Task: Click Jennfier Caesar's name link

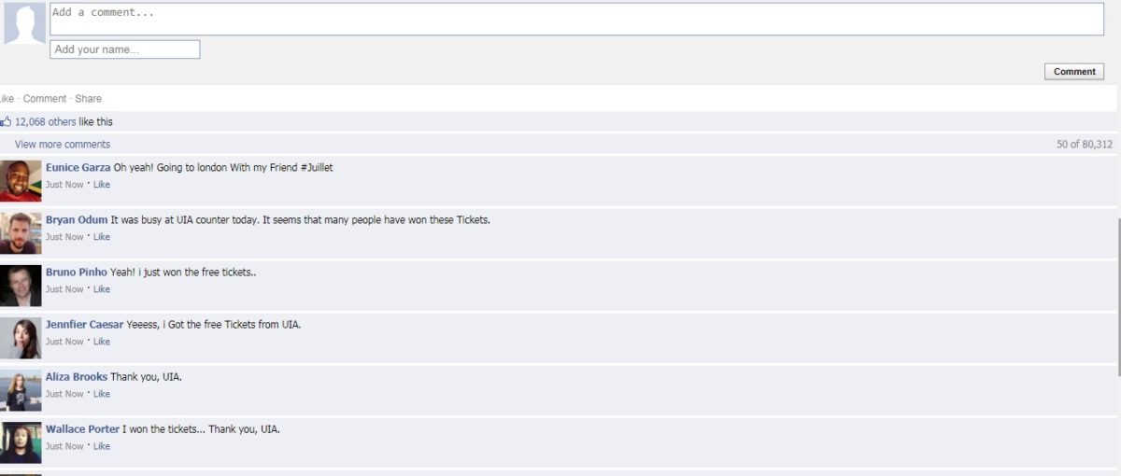Action: 84,325
